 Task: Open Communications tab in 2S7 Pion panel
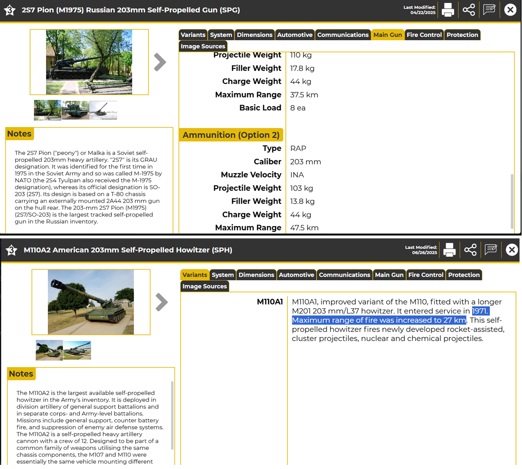pyautogui.click(x=343, y=35)
